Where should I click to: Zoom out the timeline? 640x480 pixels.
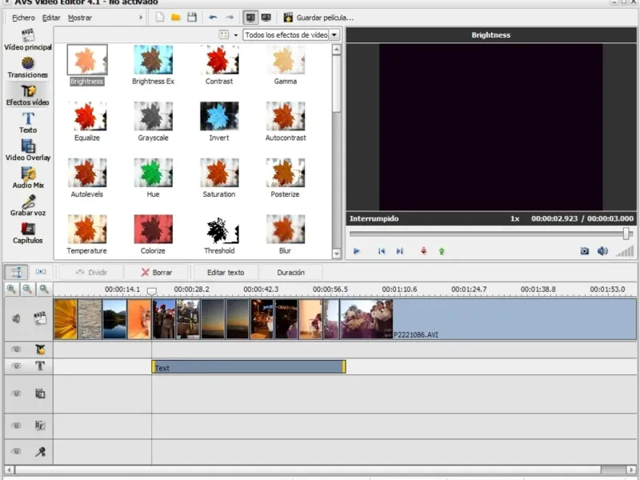tap(27, 289)
